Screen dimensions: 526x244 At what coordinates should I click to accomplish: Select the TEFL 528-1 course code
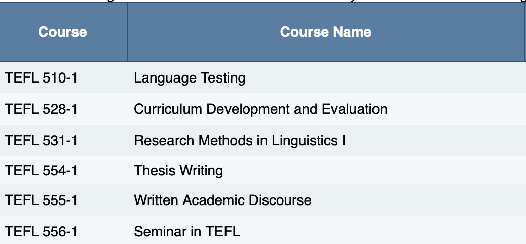pyautogui.click(x=41, y=109)
